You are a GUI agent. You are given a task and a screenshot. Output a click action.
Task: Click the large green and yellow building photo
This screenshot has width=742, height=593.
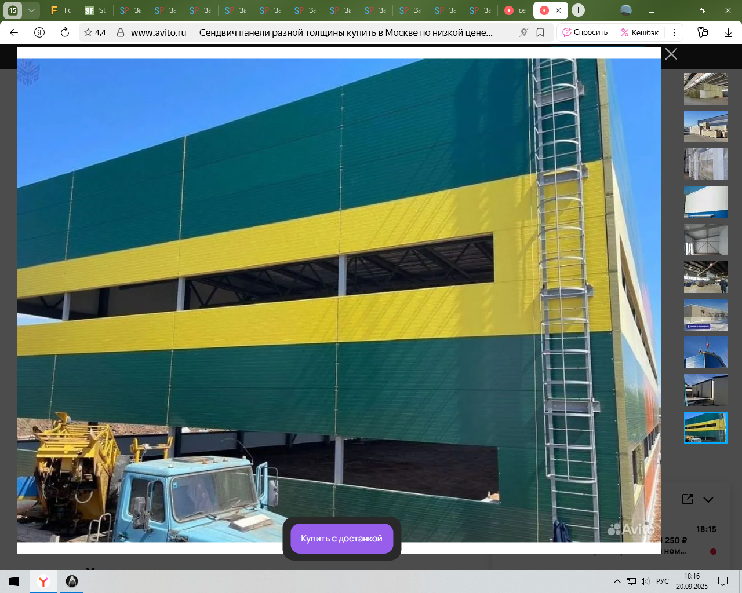(x=339, y=300)
